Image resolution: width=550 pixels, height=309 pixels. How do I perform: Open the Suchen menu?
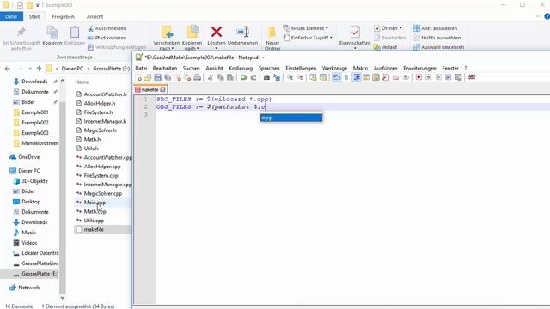tap(191, 68)
